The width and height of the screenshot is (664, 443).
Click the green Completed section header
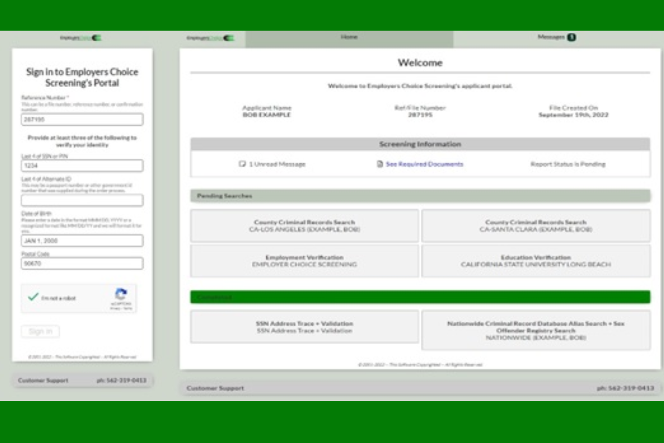coord(420,297)
